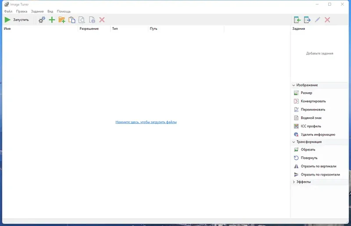Sort by the Имя column header
351x226 pixels.
pos(7,29)
